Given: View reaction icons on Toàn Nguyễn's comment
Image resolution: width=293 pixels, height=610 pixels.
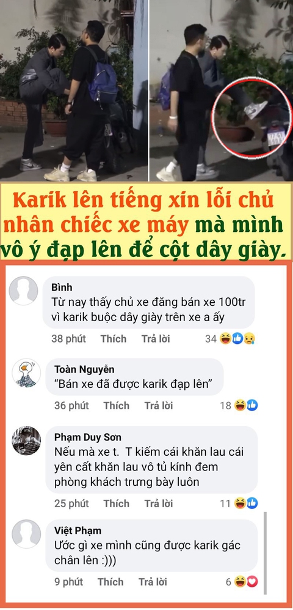Looking at the screenshot, I should coord(246,406).
